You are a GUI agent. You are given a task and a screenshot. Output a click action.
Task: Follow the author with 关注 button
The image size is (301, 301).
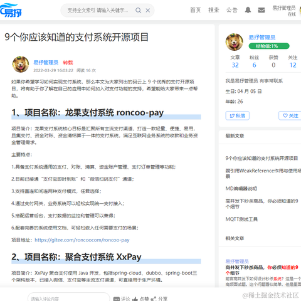[x=290, y=115]
